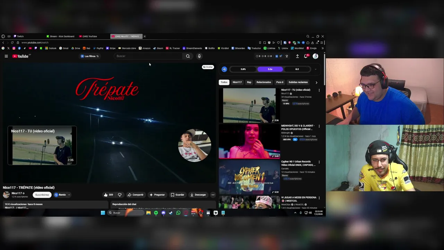
Task: Open Nico117 - TU end-screen card
Action: click(42, 145)
